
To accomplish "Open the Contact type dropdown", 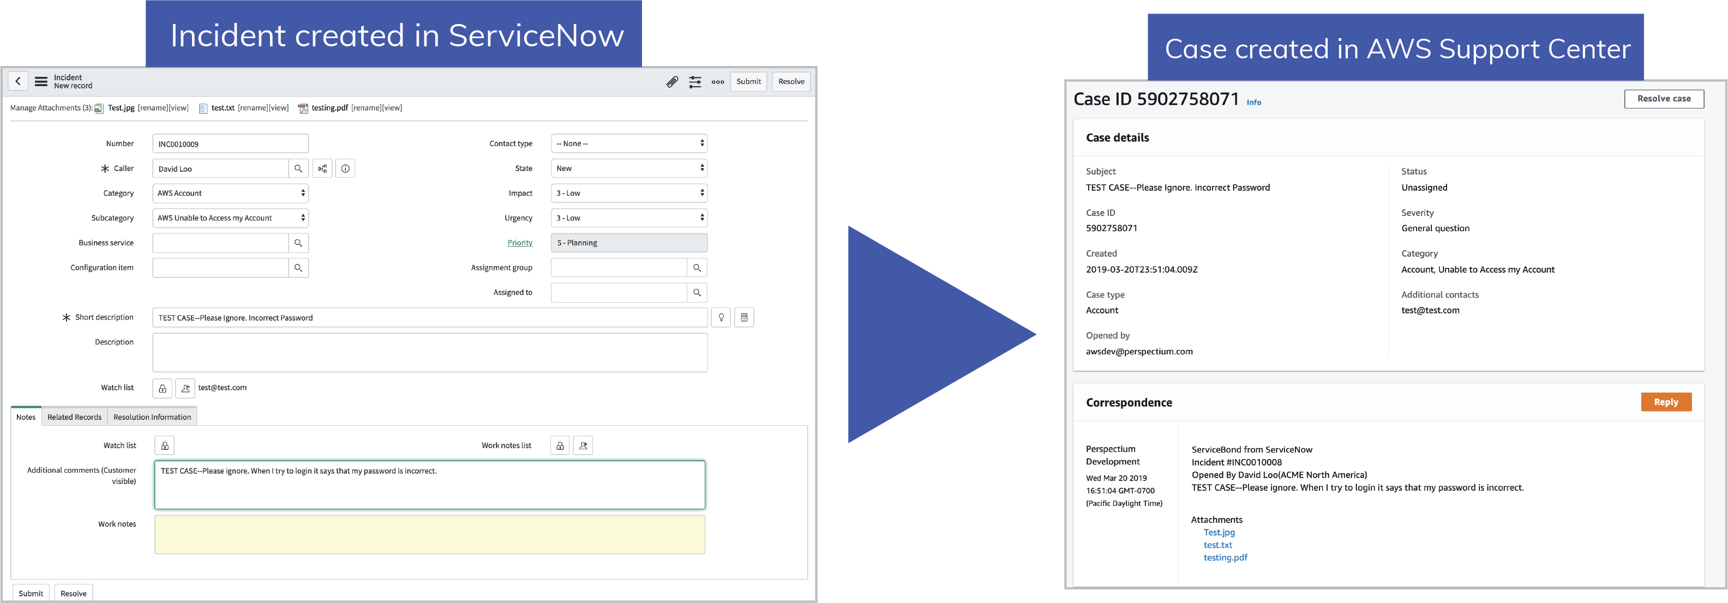I will coord(629,143).
